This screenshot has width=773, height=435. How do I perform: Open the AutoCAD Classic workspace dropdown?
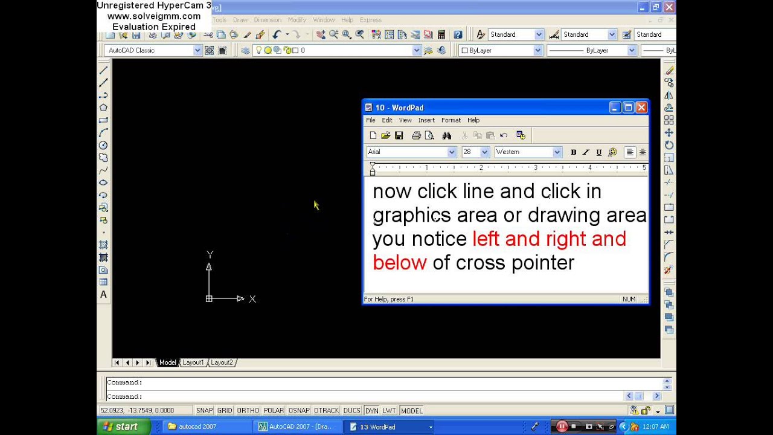pos(197,50)
